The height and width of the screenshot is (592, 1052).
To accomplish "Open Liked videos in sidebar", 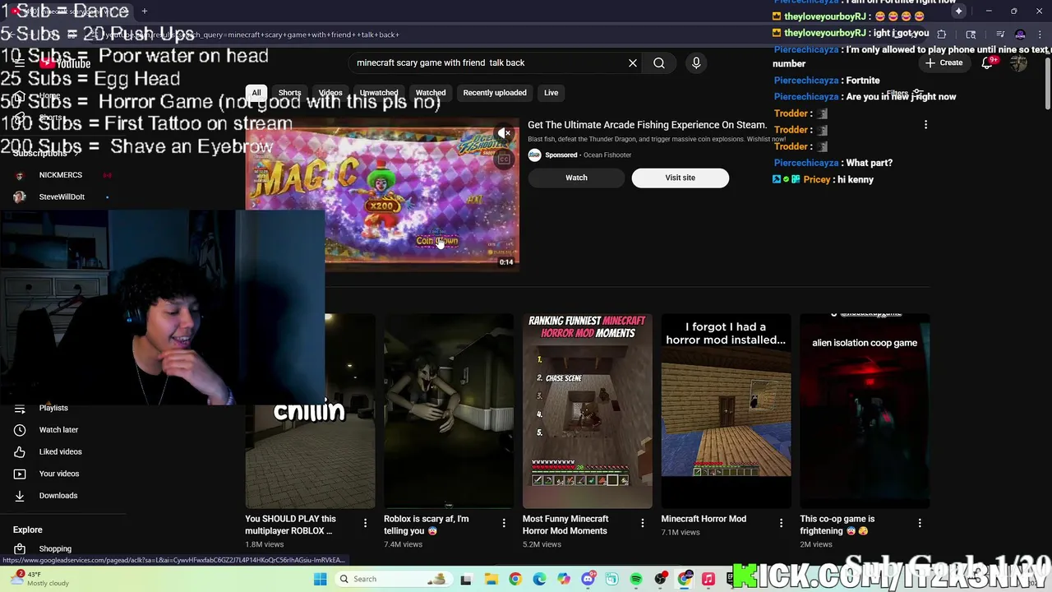I will (59, 451).
